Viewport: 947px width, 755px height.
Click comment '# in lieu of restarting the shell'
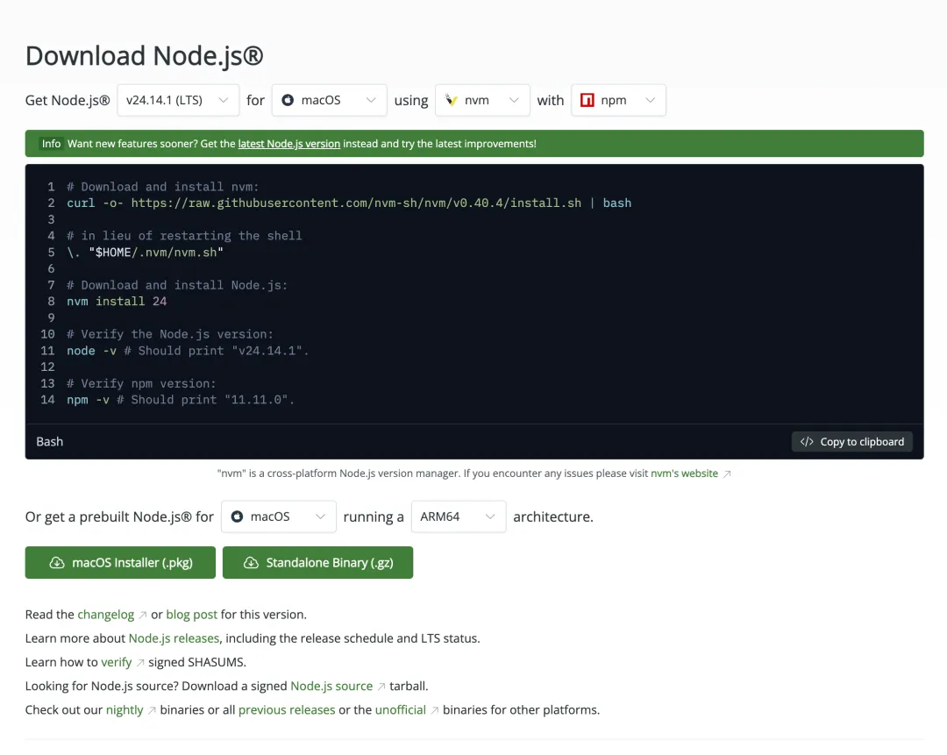click(184, 236)
